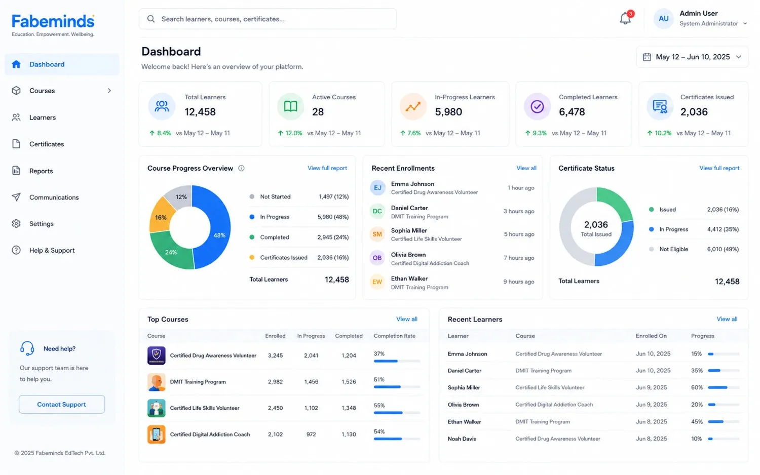Click View all in Recent Enrollments
760x475 pixels.
526,168
